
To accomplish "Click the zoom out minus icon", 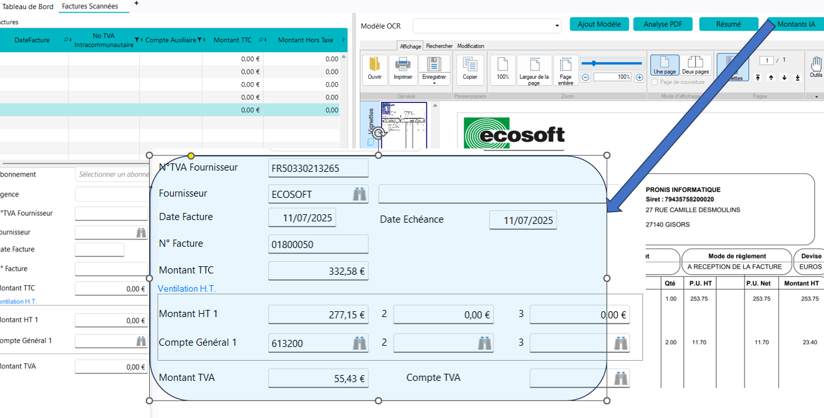I will pos(585,77).
